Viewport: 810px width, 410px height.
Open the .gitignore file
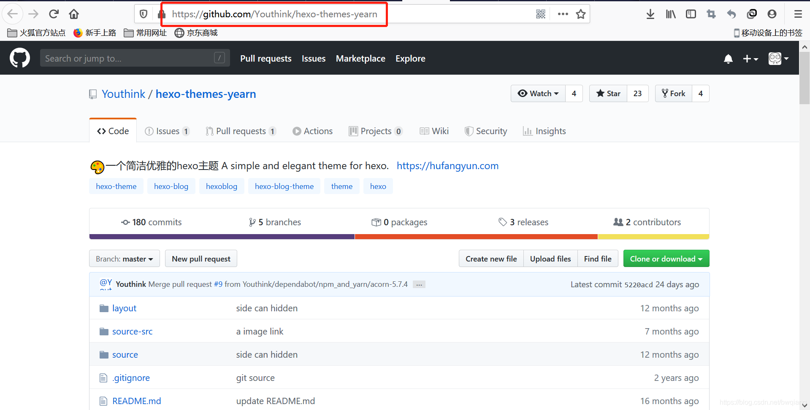131,378
